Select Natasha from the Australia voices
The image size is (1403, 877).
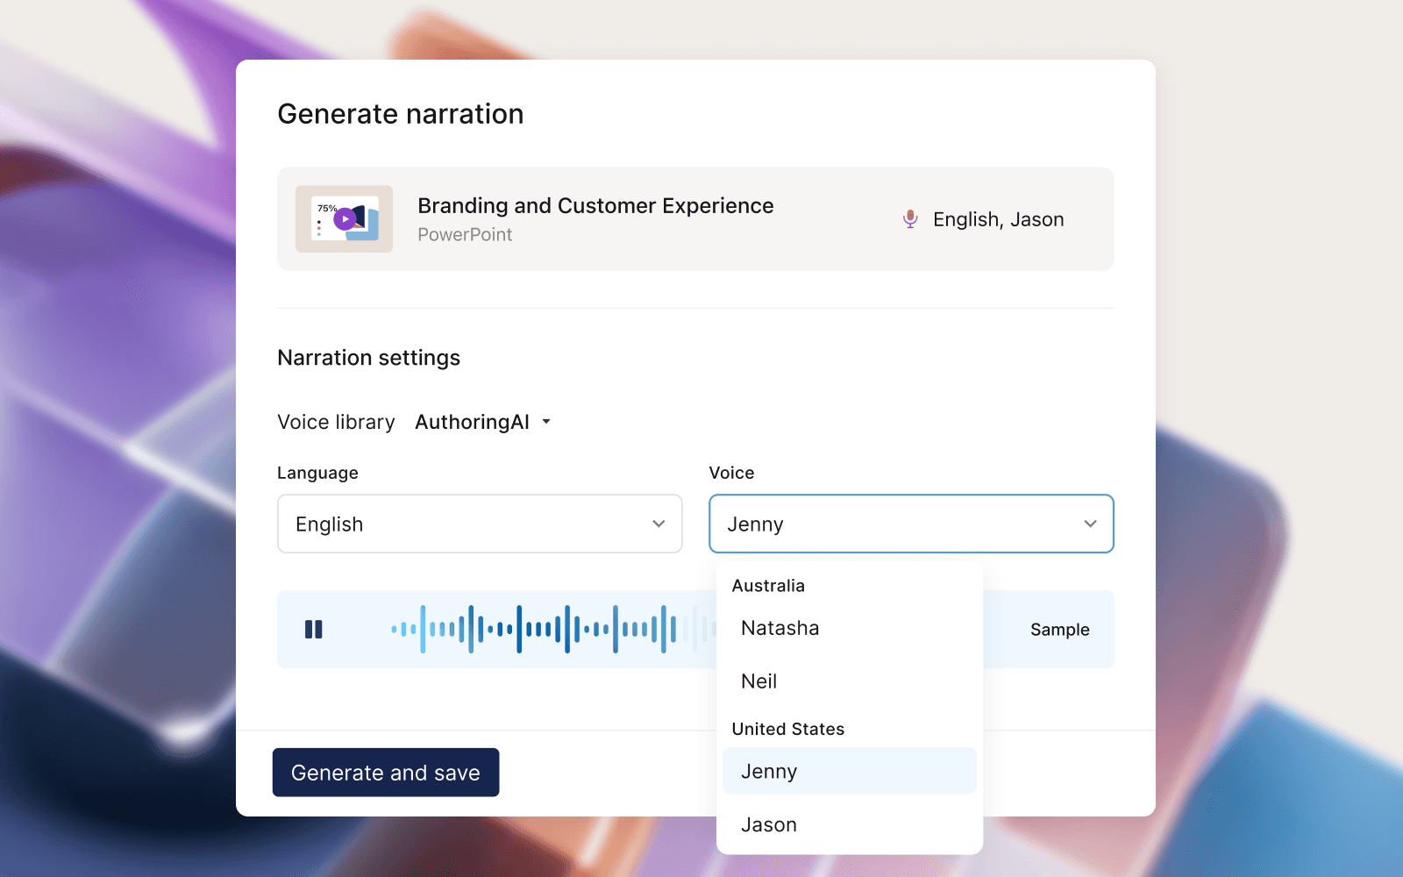(x=849, y=628)
